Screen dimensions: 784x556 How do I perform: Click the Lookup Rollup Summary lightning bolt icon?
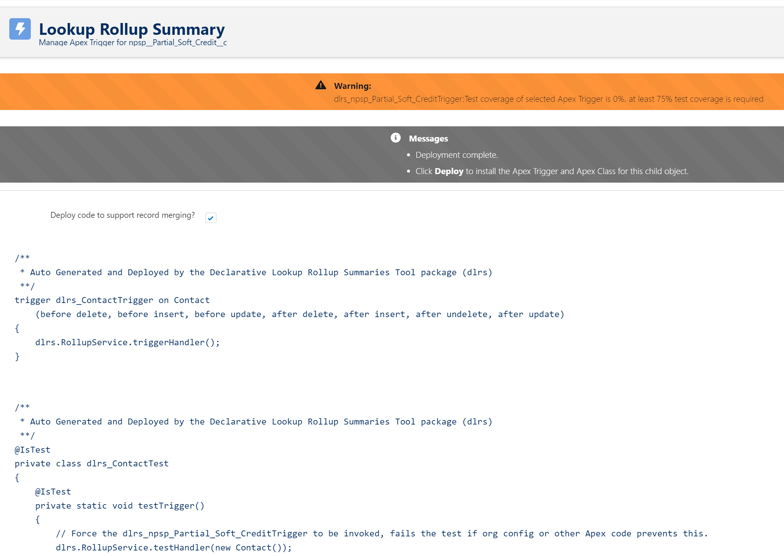point(20,29)
